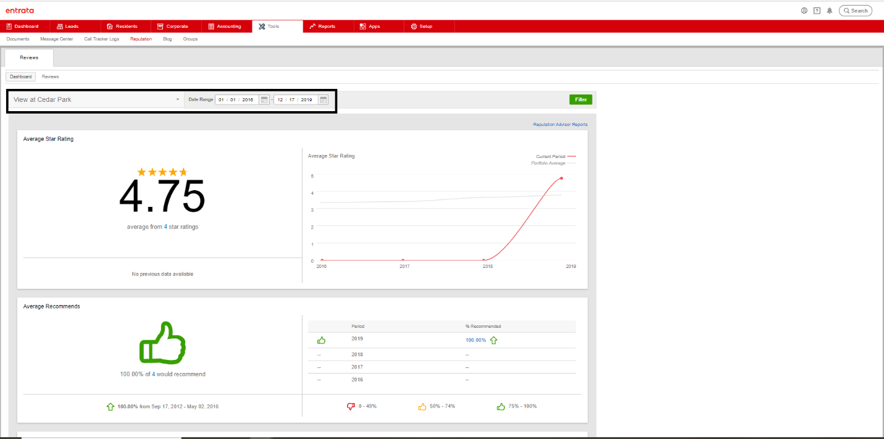Screen dimensions: 884x439
Task: Click the green up arrow beside 100.00% in 2019 row
Action: (x=494, y=340)
